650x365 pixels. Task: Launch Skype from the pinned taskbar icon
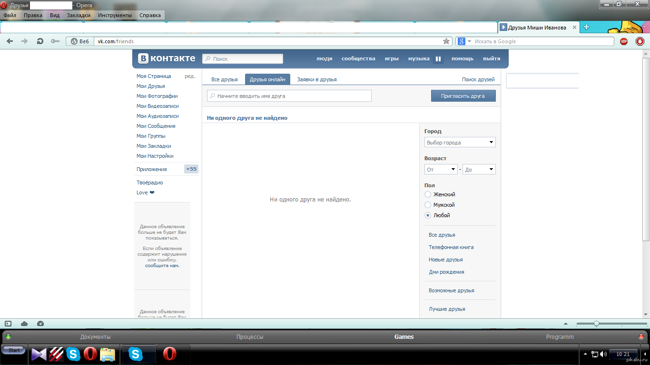(x=73, y=355)
